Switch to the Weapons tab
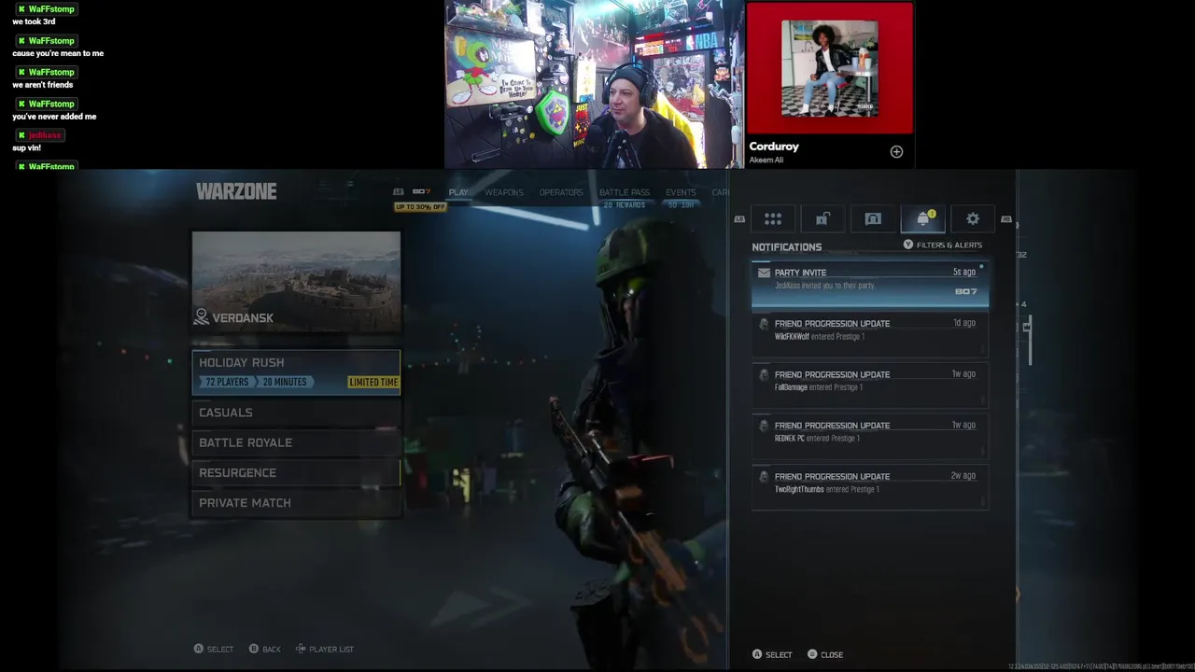This screenshot has width=1195, height=672. pos(504,192)
